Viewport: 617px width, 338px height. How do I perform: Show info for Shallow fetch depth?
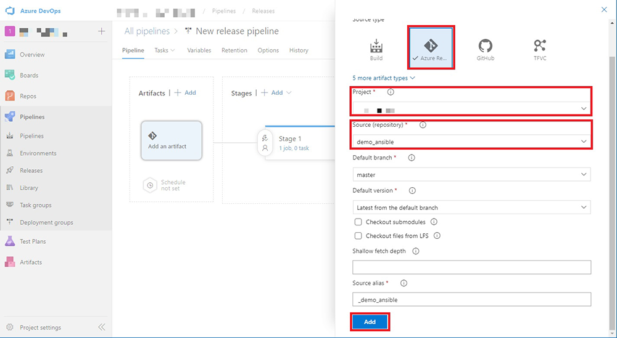415,251
